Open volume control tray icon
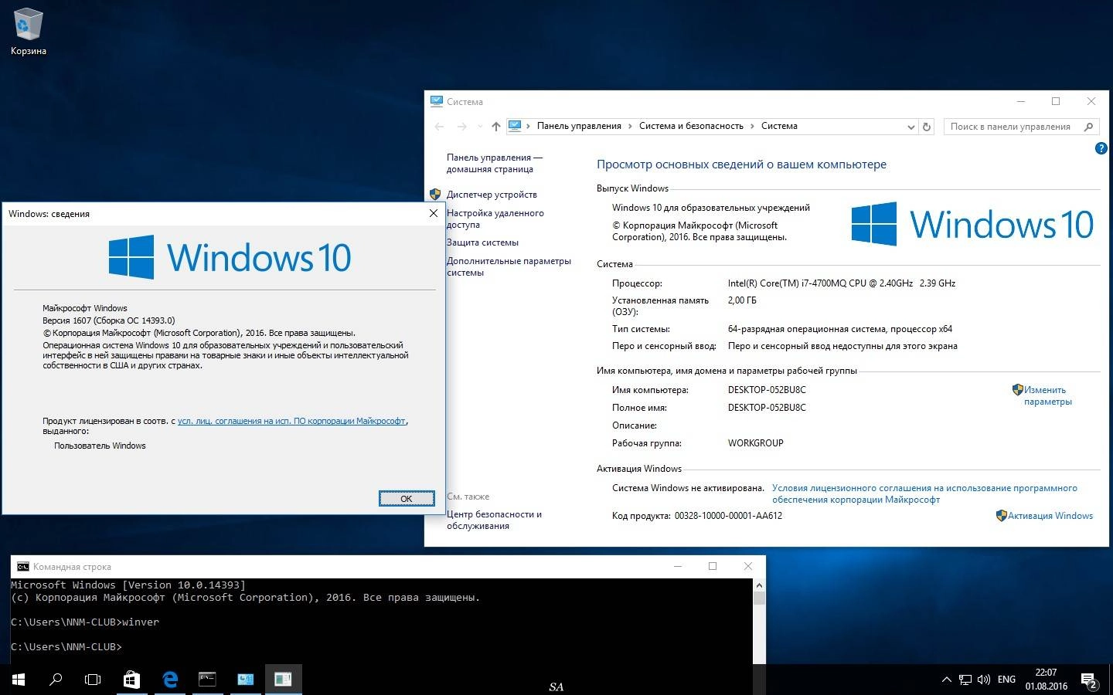This screenshot has height=695, width=1113. (x=984, y=680)
